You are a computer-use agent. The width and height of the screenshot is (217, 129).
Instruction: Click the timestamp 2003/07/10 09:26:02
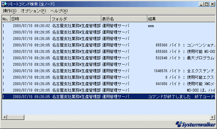tap(31, 26)
